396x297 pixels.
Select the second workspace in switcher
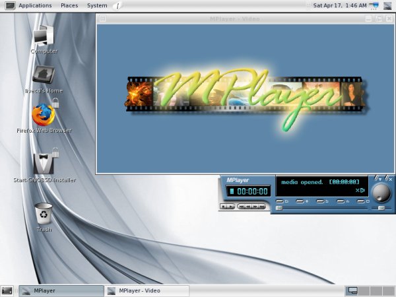[x=364, y=290]
